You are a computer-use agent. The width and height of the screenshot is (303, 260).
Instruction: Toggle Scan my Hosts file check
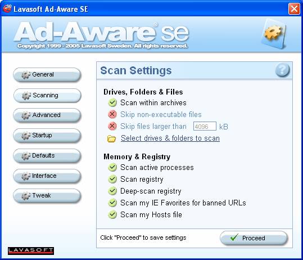(112, 214)
